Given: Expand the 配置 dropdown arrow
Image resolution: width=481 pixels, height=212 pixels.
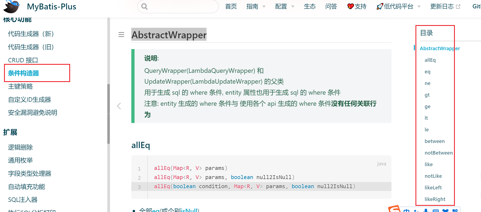Looking at the screenshot, I should click(x=293, y=7).
